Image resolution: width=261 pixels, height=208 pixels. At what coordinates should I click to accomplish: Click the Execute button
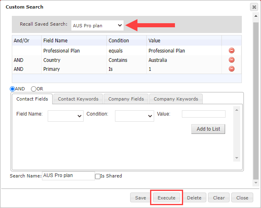coord(166,198)
